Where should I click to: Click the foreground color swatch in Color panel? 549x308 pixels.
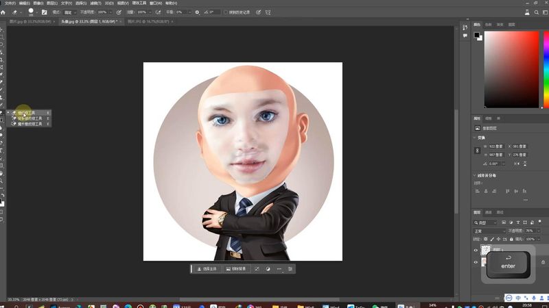tap(477, 35)
